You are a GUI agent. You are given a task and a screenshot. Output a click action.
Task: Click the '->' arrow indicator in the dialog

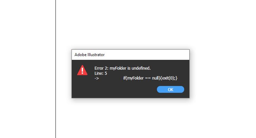click(97, 78)
